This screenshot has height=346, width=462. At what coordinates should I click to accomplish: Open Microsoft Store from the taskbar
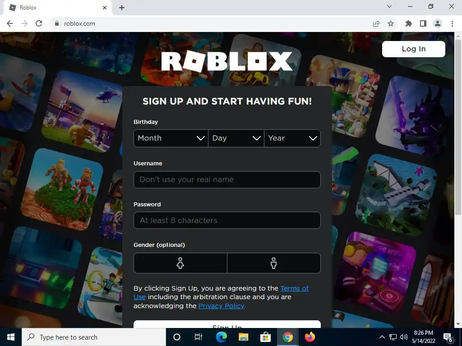[265, 337]
